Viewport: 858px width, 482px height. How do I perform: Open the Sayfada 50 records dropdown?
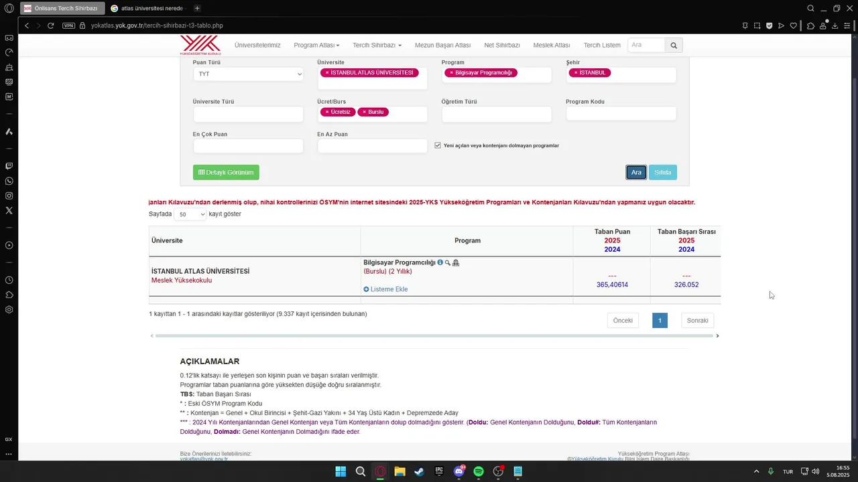190,214
